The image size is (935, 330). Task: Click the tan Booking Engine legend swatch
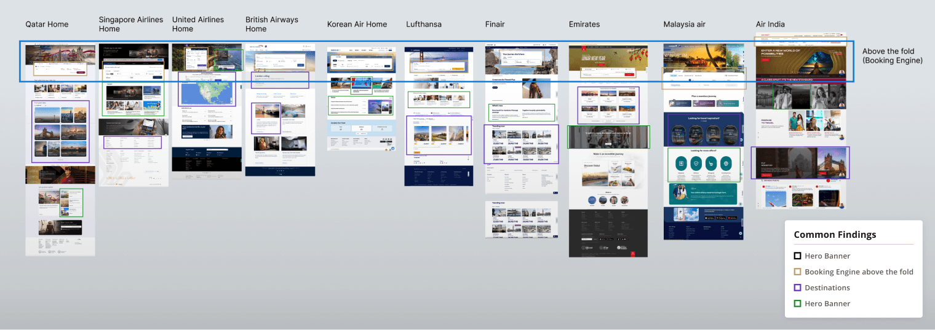click(x=797, y=272)
